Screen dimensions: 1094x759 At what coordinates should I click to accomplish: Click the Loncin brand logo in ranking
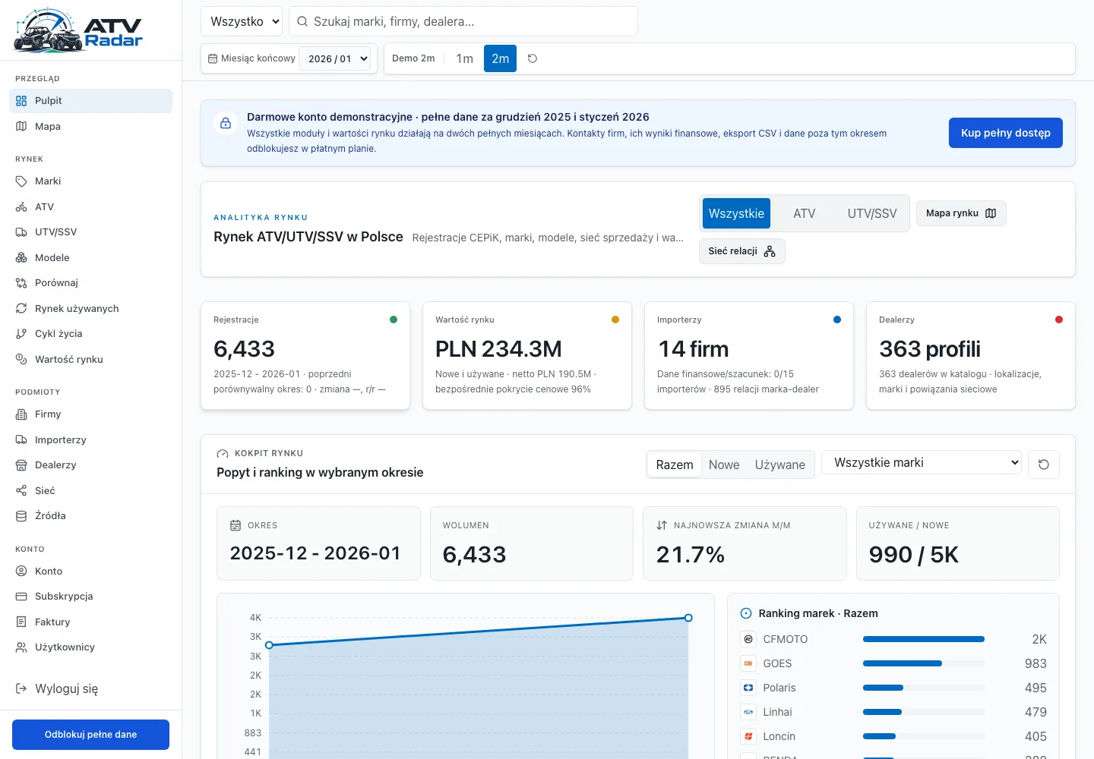click(748, 736)
